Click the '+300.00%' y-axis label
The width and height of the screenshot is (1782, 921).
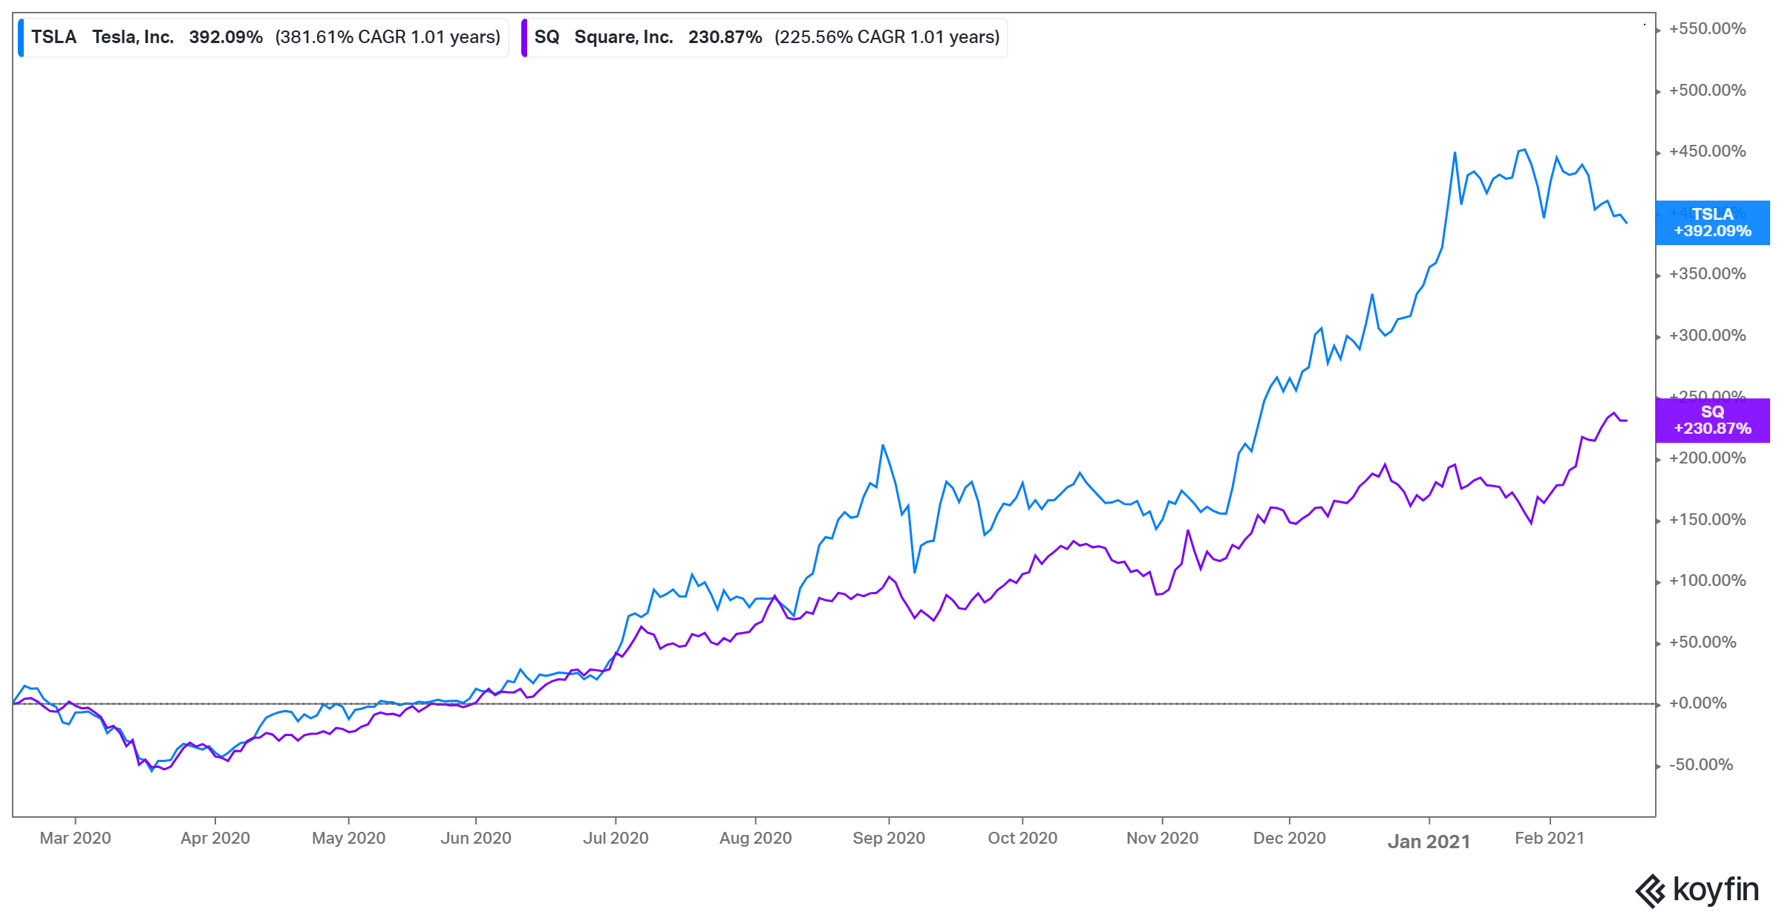[1707, 336]
